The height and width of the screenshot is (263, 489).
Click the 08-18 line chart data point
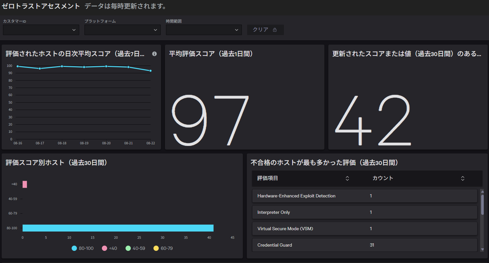click(x=62, y=66)
